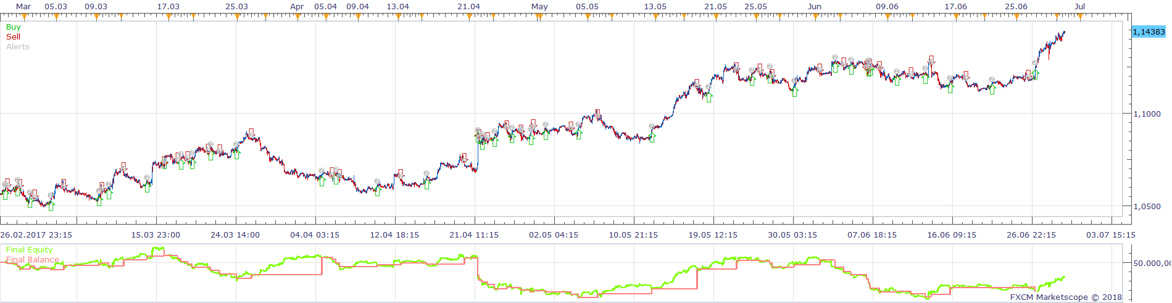Click the orange marker under 21.04

click(469, 17)
